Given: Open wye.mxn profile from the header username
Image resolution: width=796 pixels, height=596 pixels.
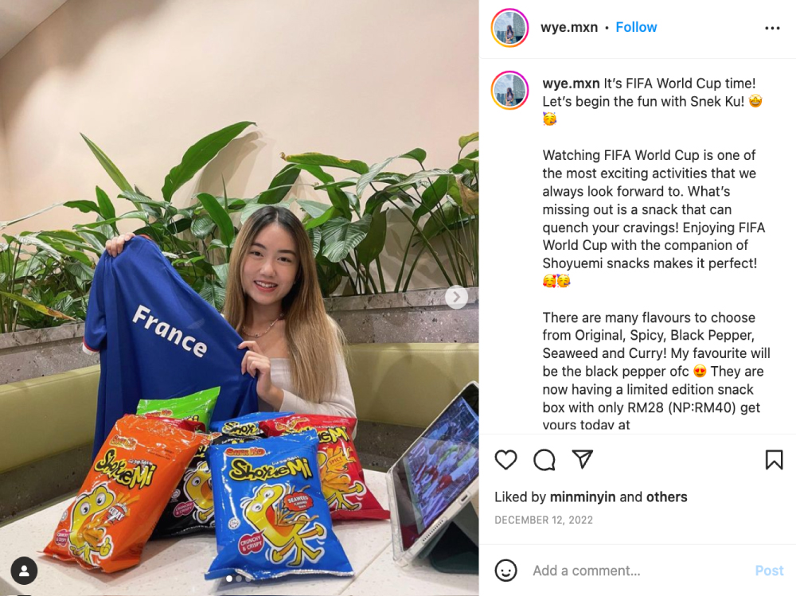Looking at the screenshot, I should point(569,27).
